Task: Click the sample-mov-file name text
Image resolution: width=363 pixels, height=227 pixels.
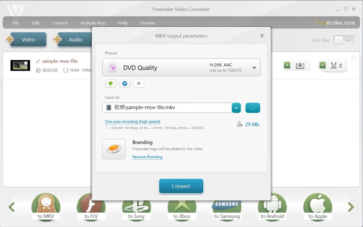Action: click(60, 61)
